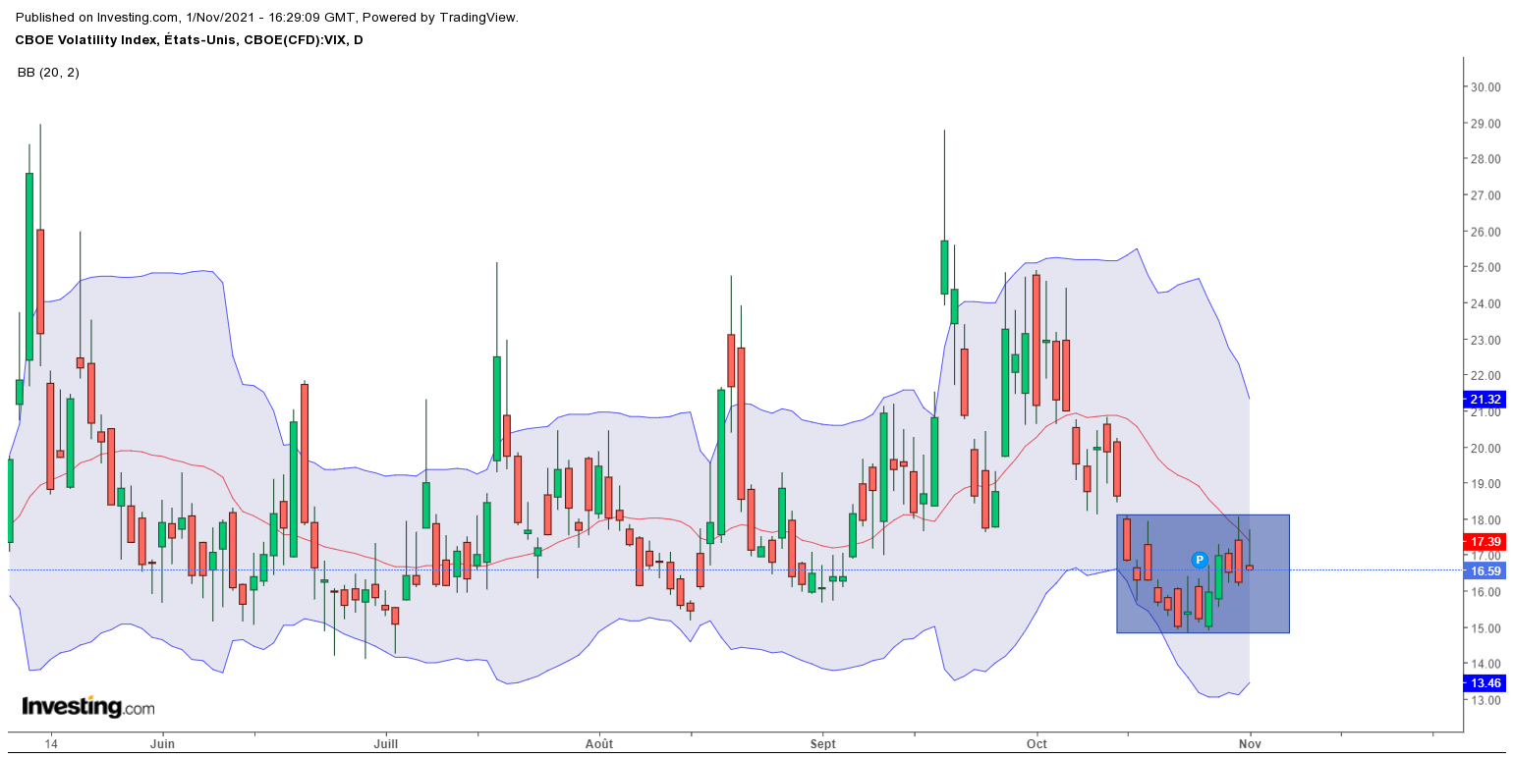Click the 14.00 price scale value
Viewport: 1513px width, 758px height.
click(x=1485, y=664)
